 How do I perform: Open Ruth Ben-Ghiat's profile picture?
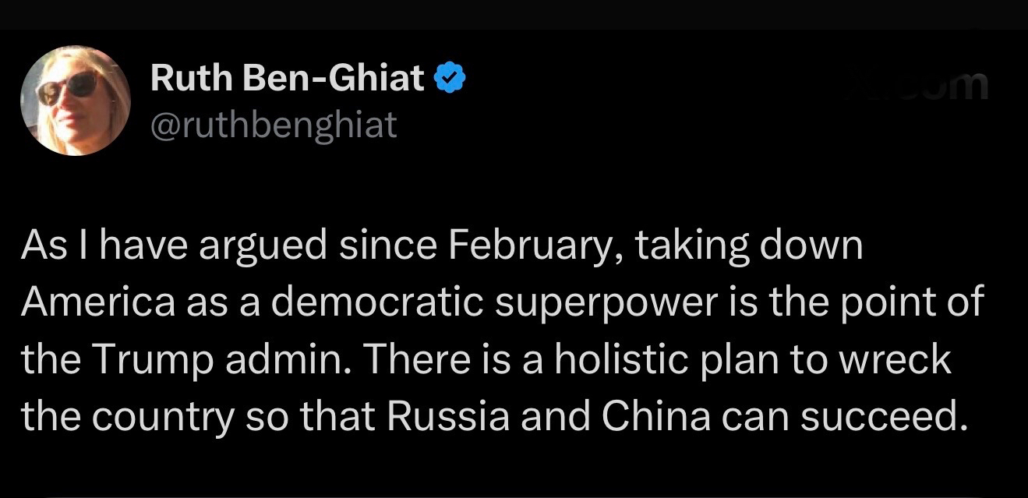point(75,100)
